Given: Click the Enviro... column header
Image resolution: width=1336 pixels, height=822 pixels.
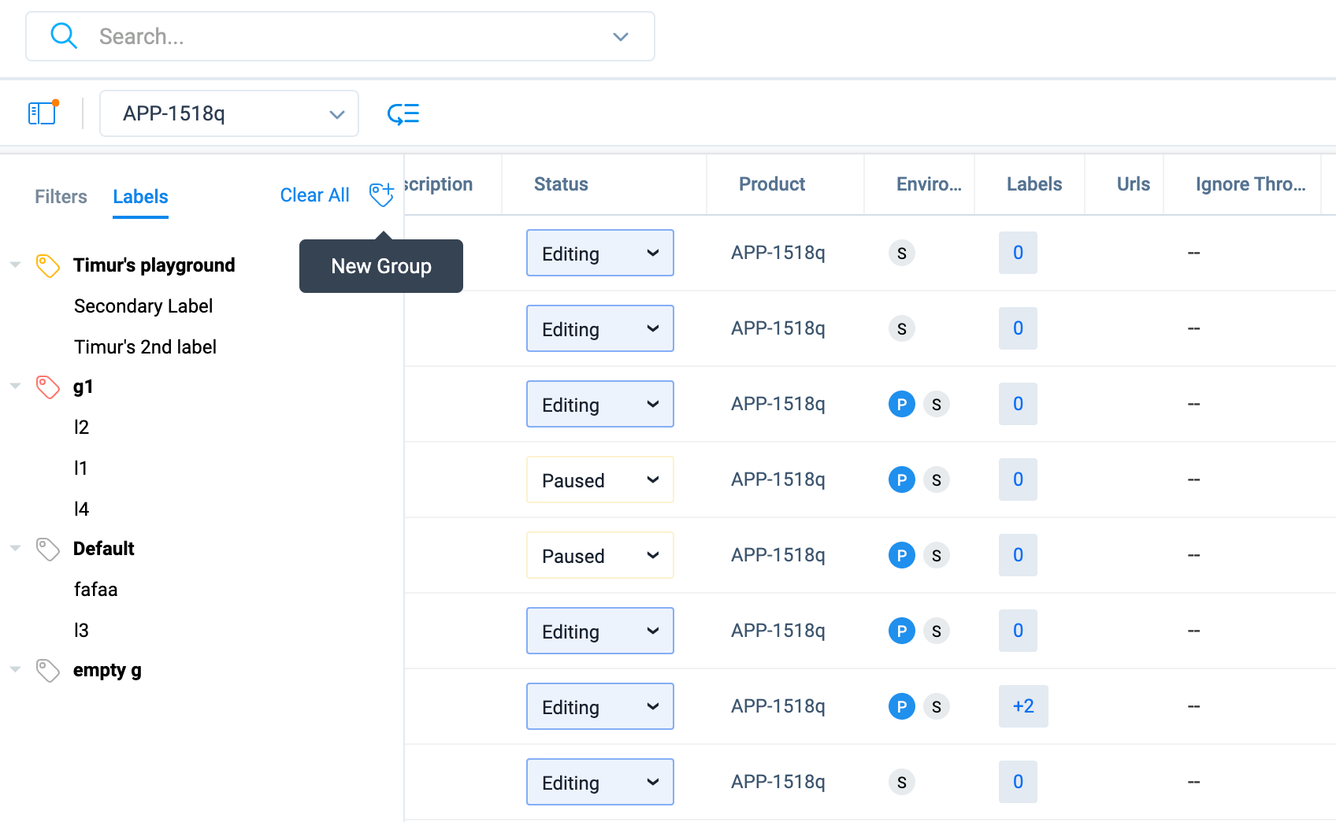Looking at the screenshot, I should point(929,184).
